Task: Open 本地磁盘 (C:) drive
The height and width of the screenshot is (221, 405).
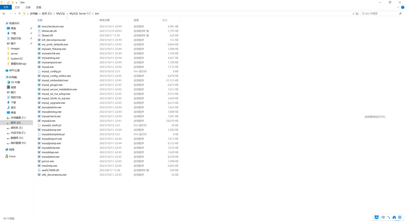Action: (x=18, y=118)
